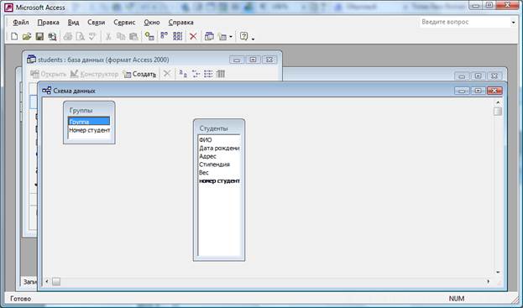
Task: Click the Paste clipboard icon
Action: [133, 36]
